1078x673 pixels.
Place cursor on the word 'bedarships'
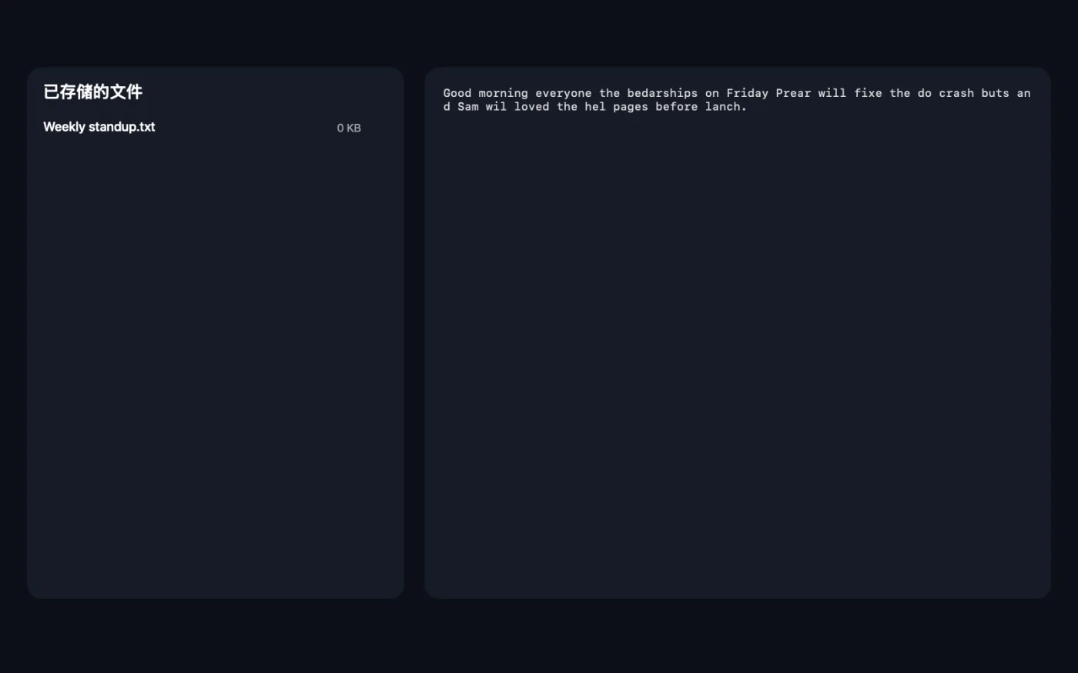point(662,93)
